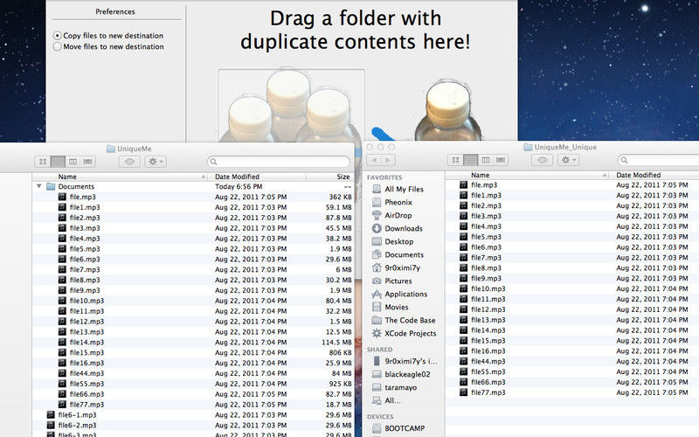Click UniqueMe_Unique window title folder icon
Screen dimensions: 699x437
coord(529,147)
